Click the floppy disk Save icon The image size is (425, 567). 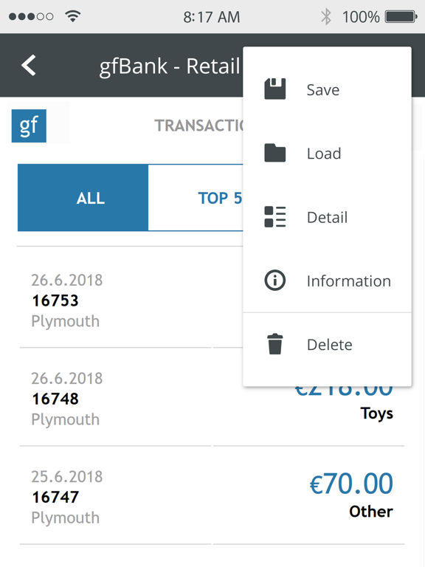tap(275, 89)
